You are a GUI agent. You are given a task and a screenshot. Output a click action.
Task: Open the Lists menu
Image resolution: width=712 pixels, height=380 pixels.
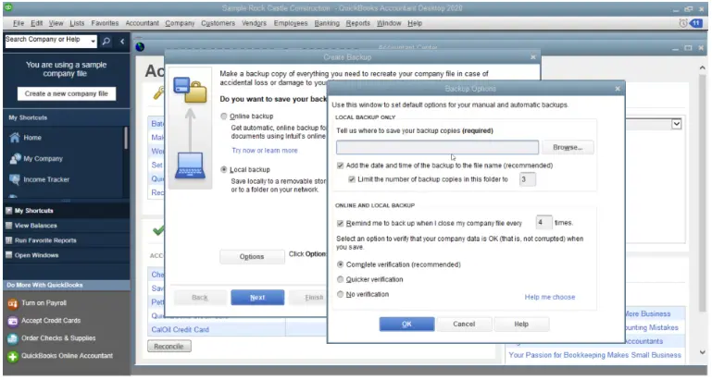[77, 23]
